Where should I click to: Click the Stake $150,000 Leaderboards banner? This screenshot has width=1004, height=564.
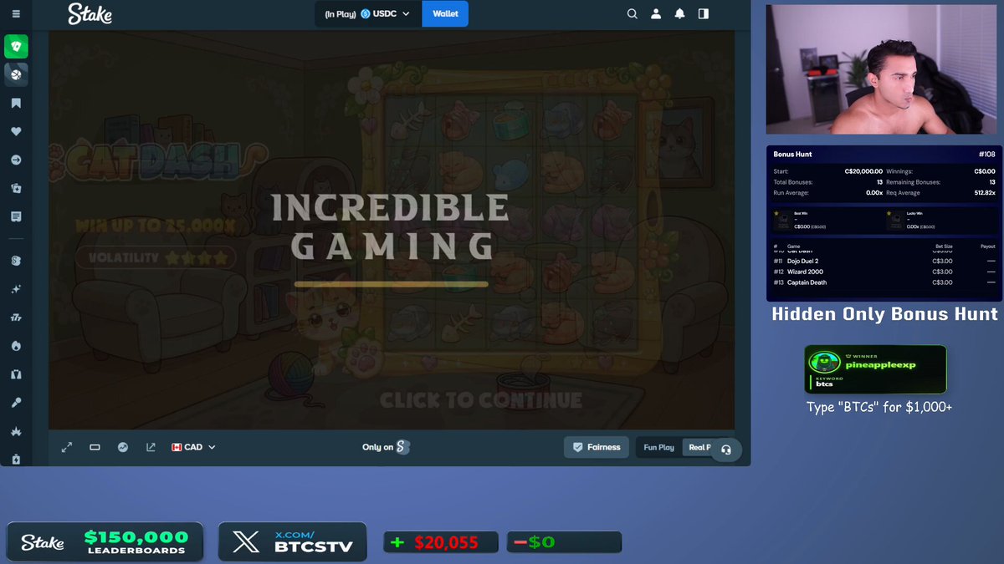105,542
